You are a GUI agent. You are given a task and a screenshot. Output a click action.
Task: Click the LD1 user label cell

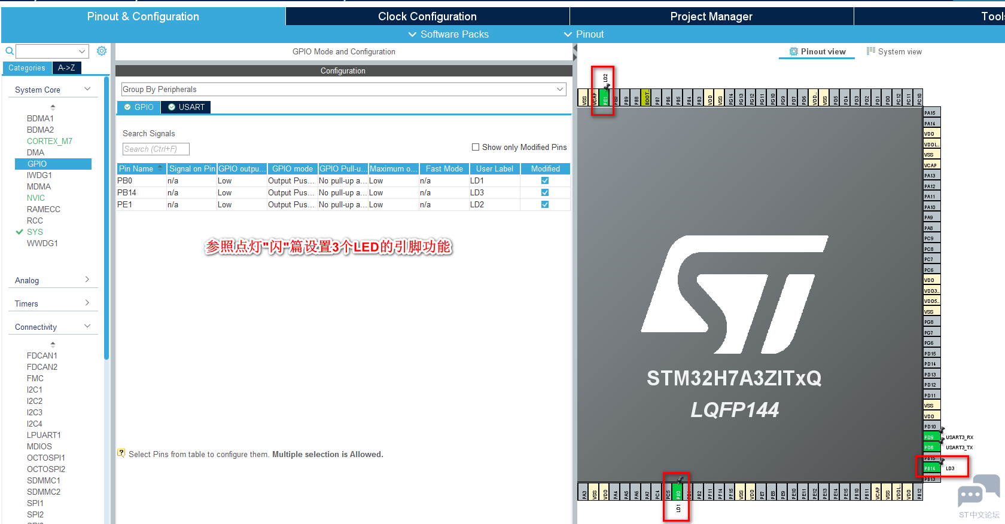495,180
